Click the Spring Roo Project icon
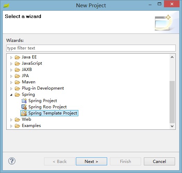This screenshot has width=182, height=173. pos(24,107)
